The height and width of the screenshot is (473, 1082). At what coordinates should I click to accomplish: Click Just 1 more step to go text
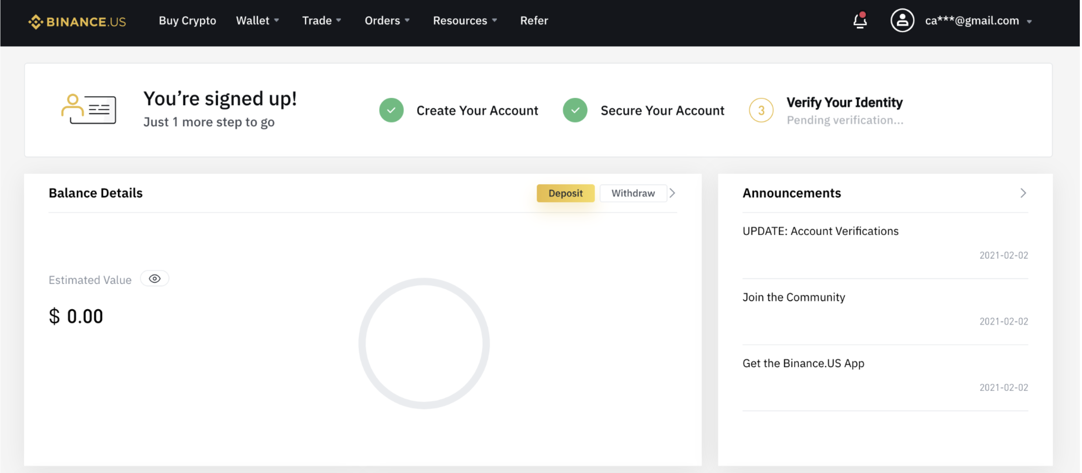tap(209, 122)
